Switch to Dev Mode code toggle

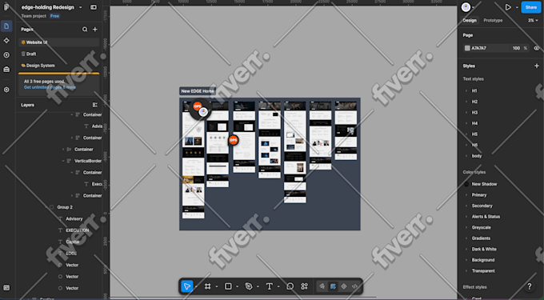(354, 286)
